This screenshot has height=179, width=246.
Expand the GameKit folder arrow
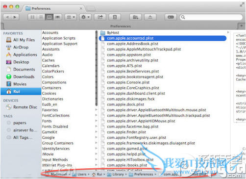tap(96, 132)
